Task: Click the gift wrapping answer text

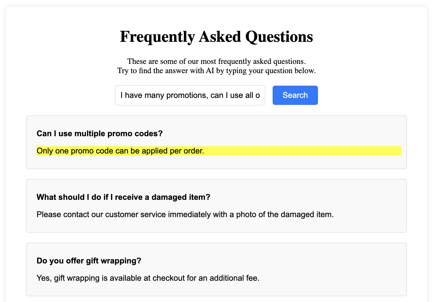Action: (148, 278)
